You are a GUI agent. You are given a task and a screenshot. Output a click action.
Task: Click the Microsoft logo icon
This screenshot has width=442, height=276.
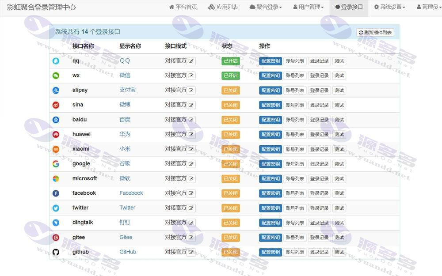click(x=56, y=178)
